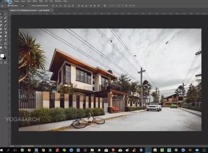This screenshot has width=208, height=153.
Task: Open Microsoft Store from the taskbar
Action: [x=106, y=150]
